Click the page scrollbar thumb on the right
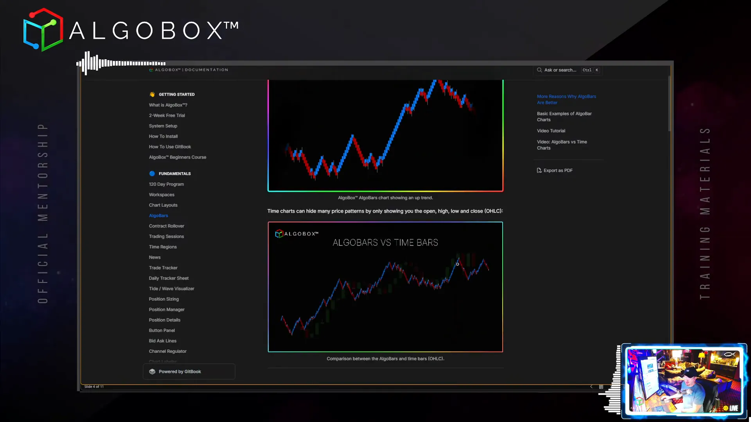Screen dimensions: 751x422 pos(670,104)
